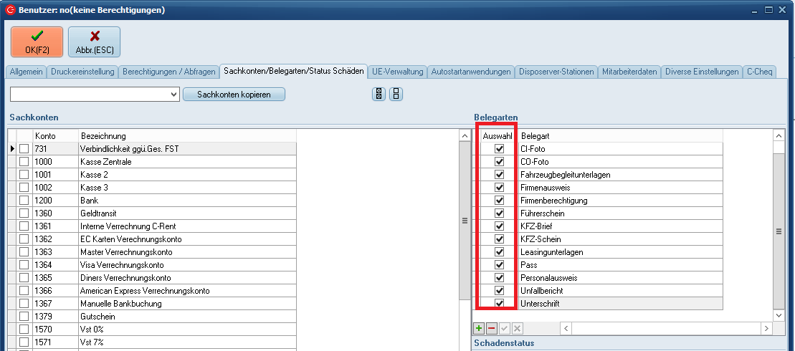795x351 pixels.
Task: Add a new Belegart with green plus
Action: pos(479,328)
